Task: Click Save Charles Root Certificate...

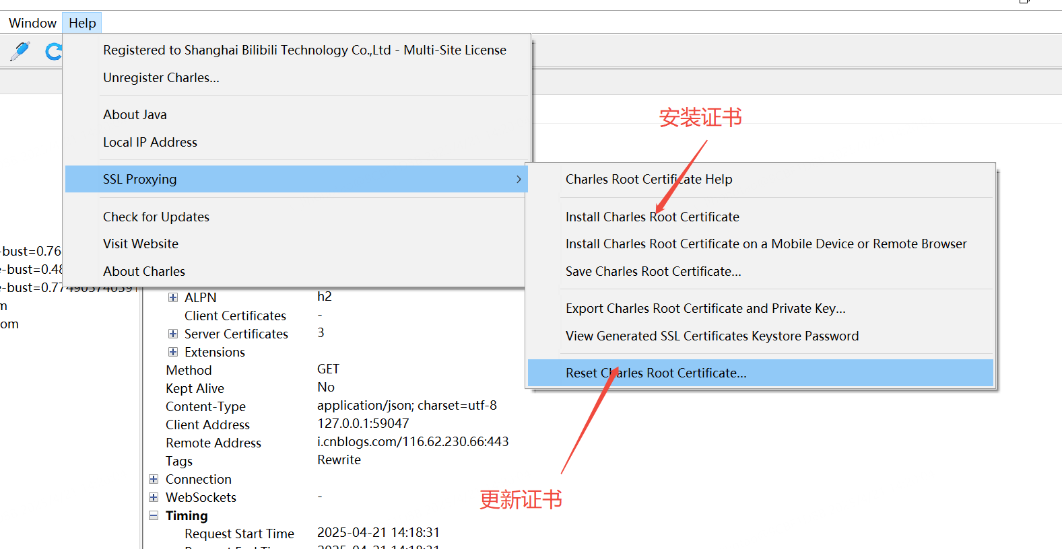Action: click(653, 271)
